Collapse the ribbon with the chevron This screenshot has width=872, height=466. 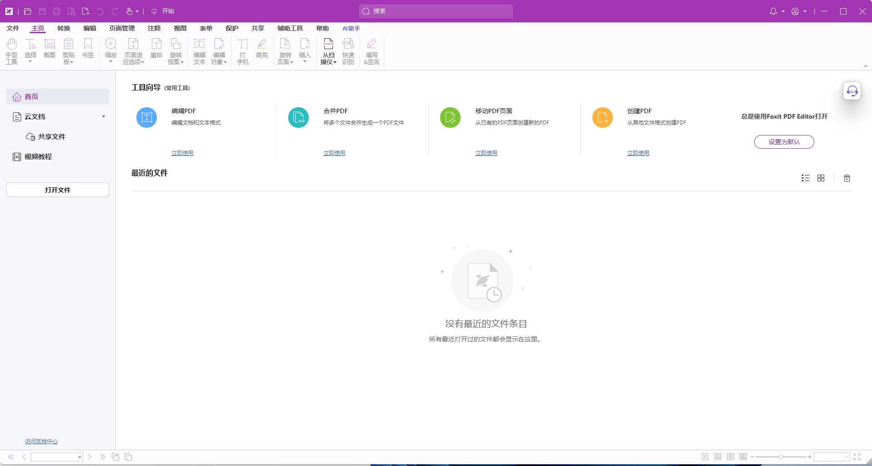[x=866, y=66]
